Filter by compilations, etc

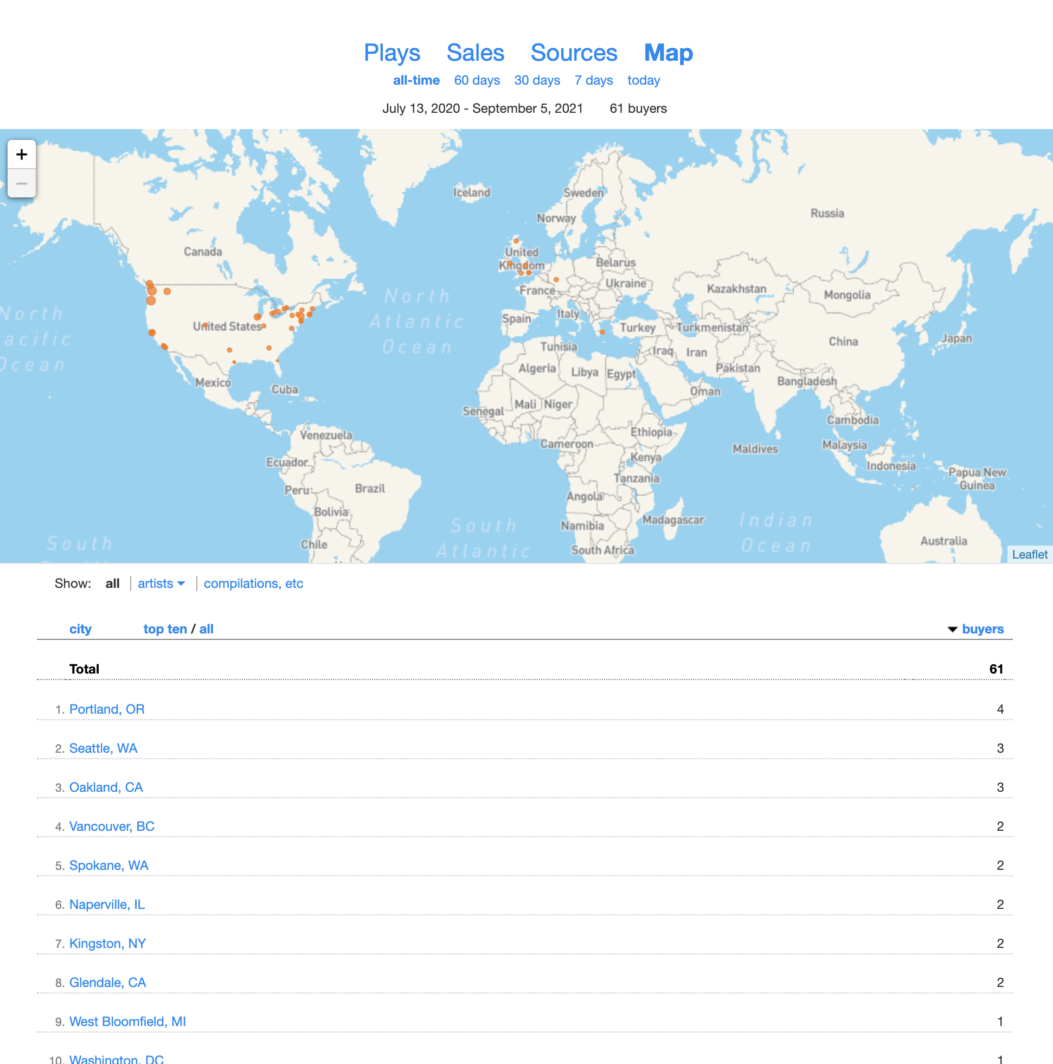253,583
